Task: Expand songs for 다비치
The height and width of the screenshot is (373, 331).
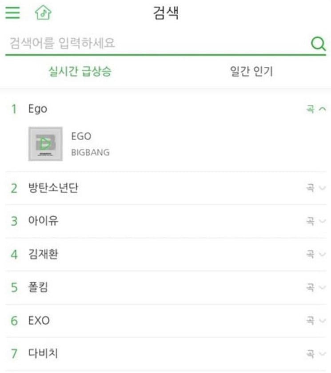Action: point(316,354)
